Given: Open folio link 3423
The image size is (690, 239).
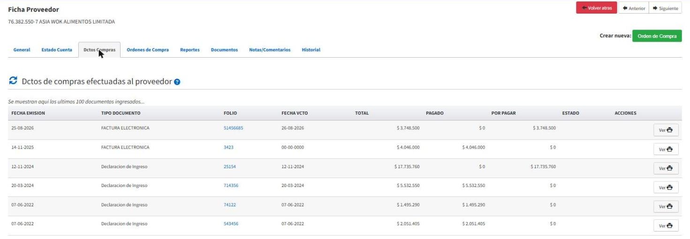Looking at the screenshot, I should (x=228, y=147).
